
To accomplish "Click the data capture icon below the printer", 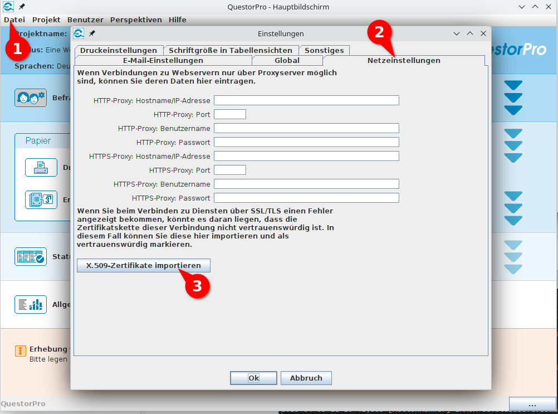I will point(41,199).
